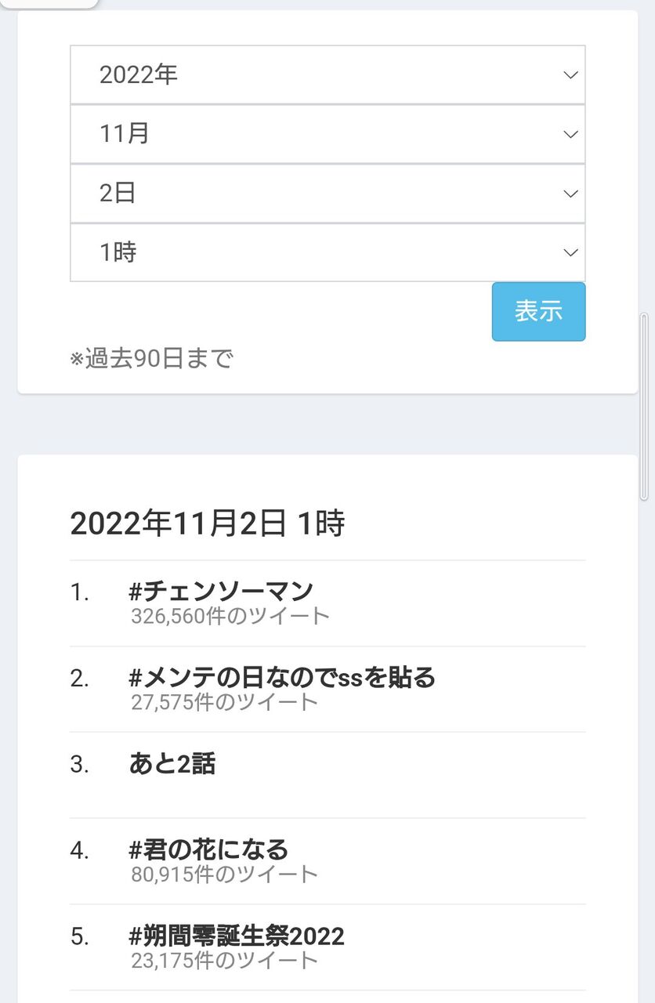The height and width of the screenshot is (1003, 655).
Task: Select the あと2話 trend entry
Action: tap(172, 763)
